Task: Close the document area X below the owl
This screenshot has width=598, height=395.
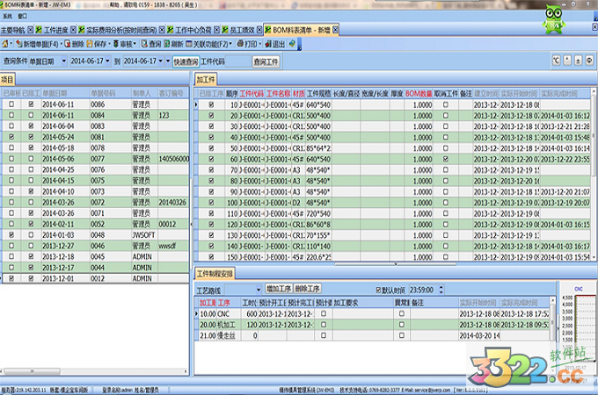Action: 594,27
